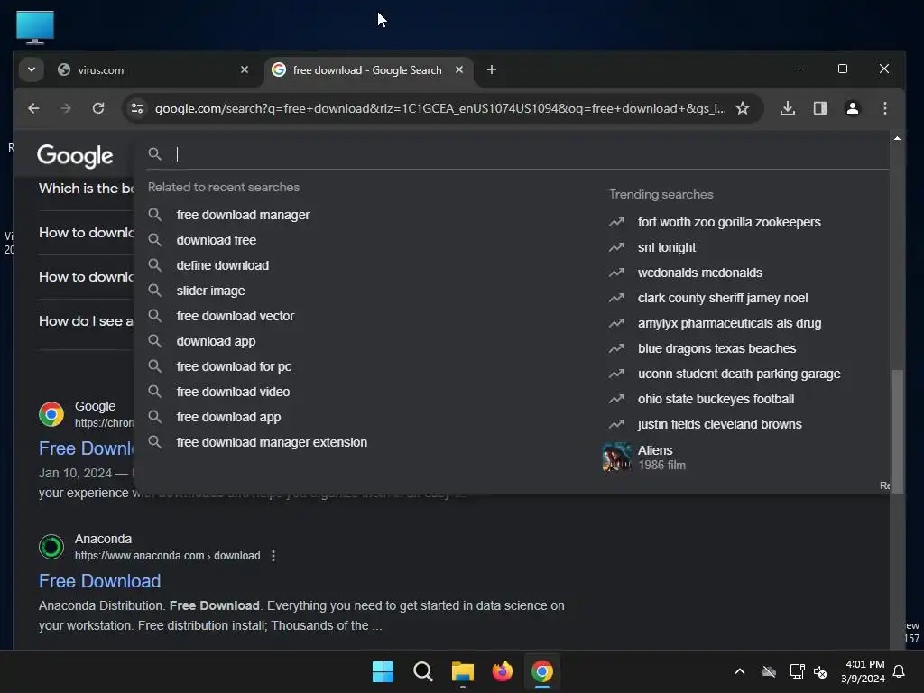Close the free download Google Search tab

pyautogui.click(x=459, y=69)
